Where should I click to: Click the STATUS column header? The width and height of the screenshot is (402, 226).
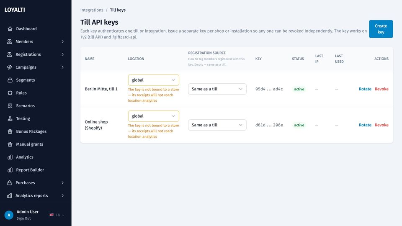click(298, 59)
